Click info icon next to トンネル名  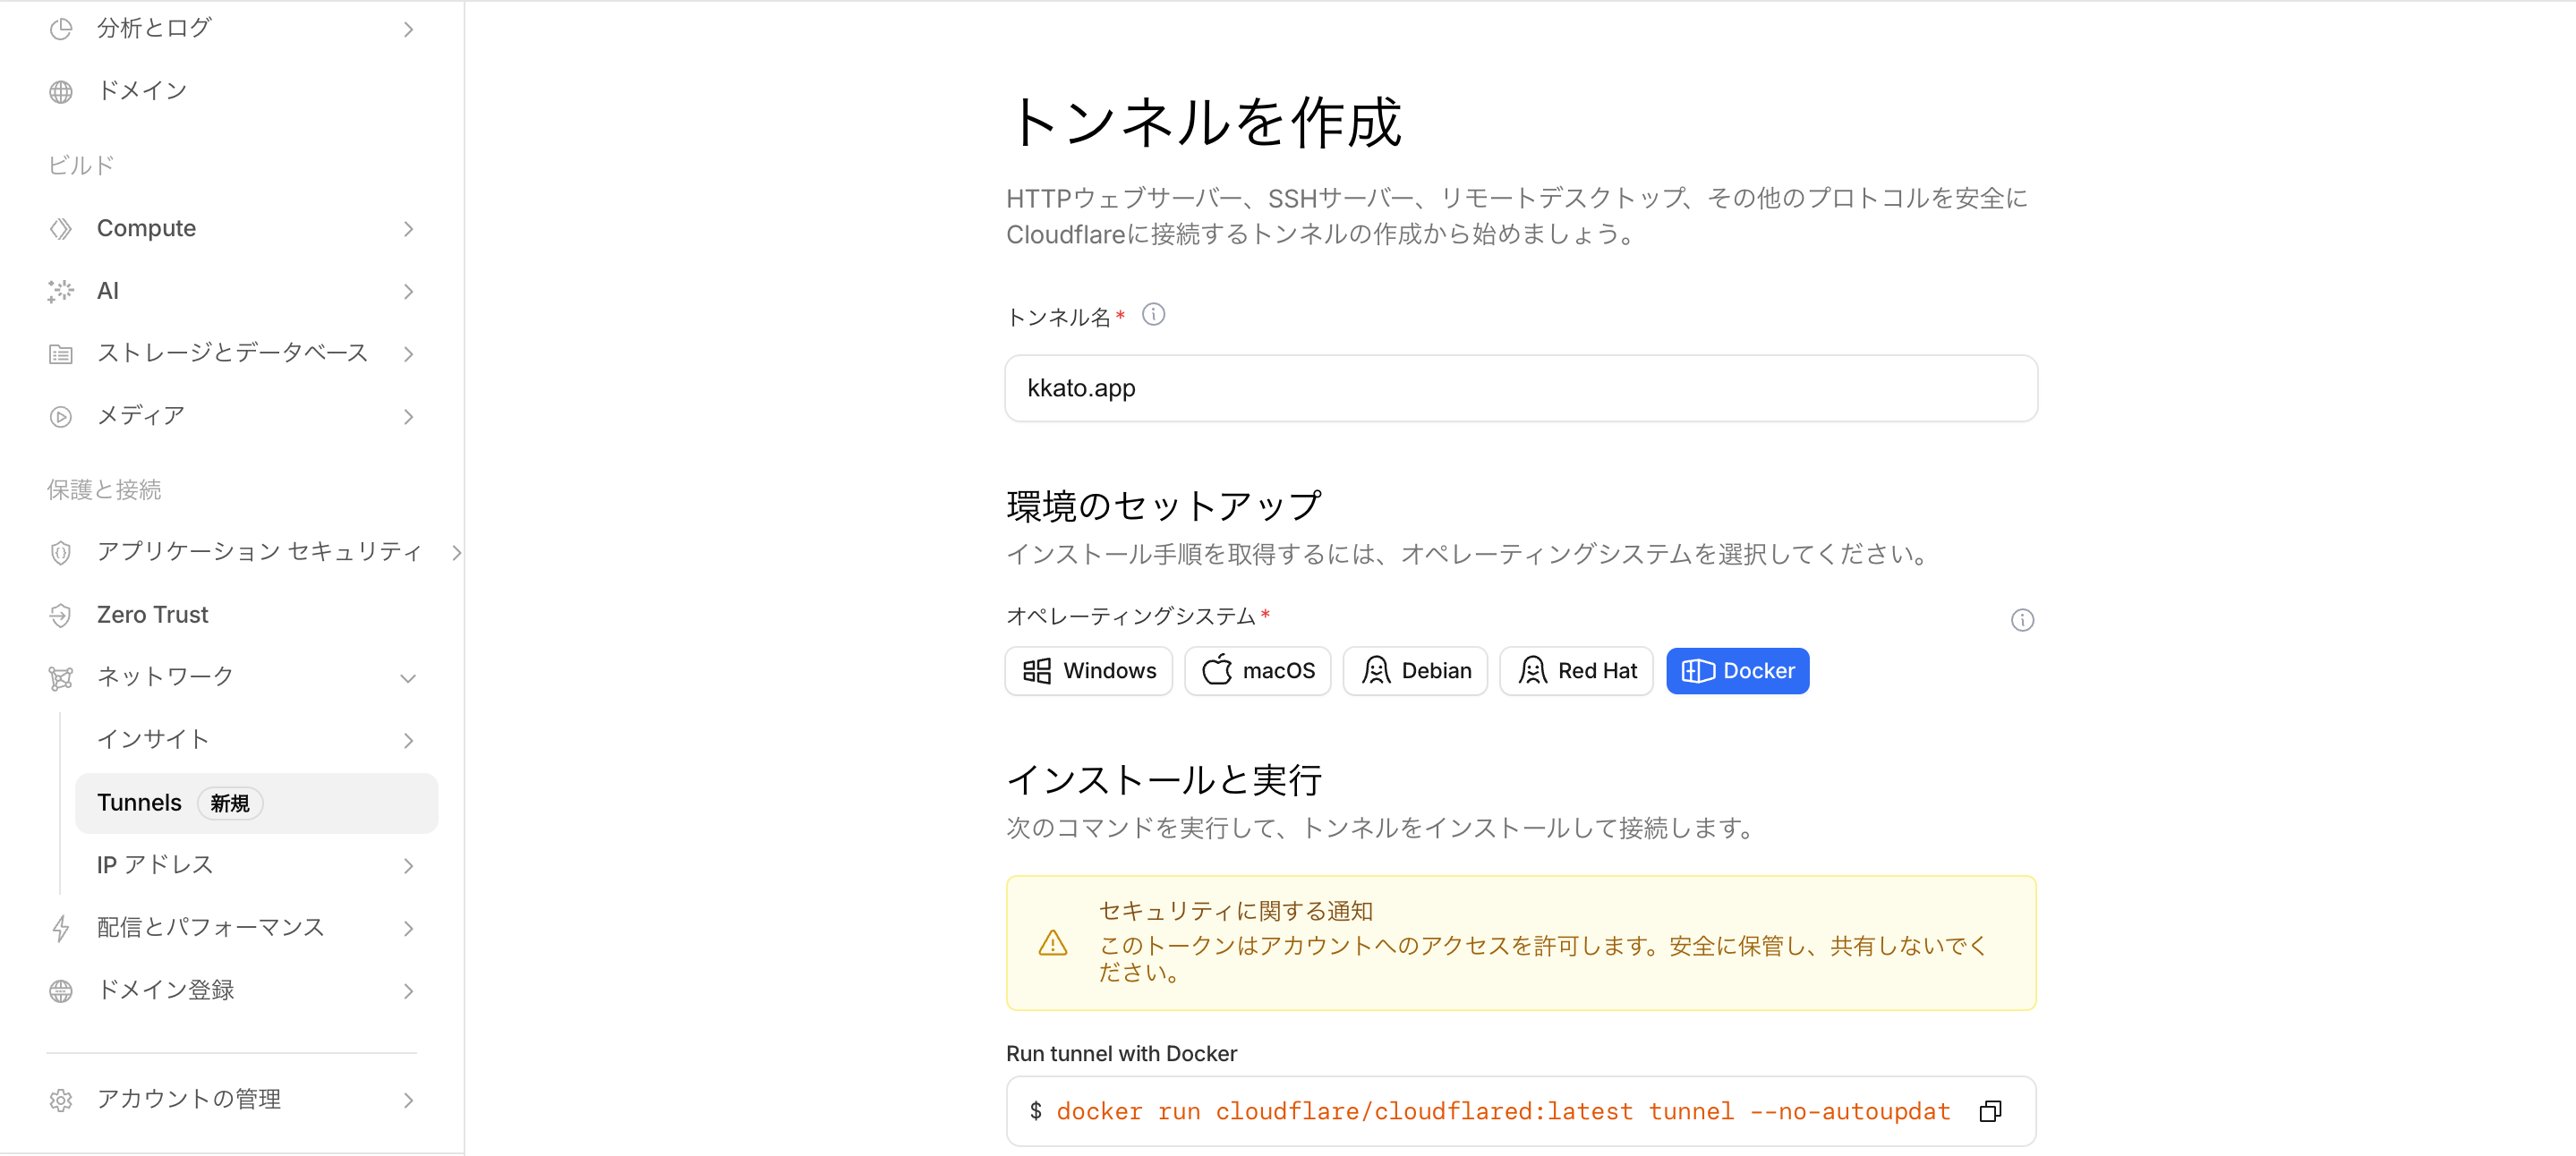point(1153,315)
